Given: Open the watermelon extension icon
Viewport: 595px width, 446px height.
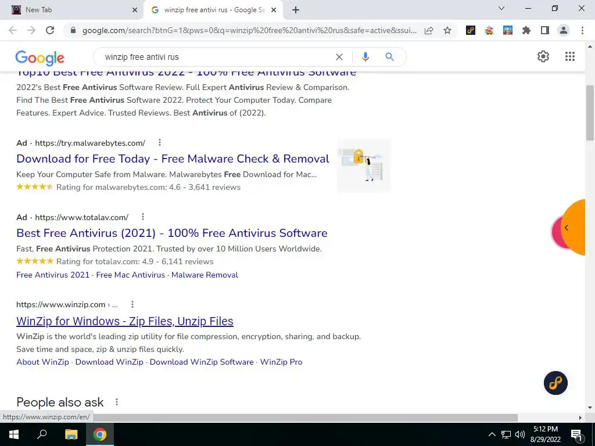Looking at the screenshot, I should coord(489,30).
